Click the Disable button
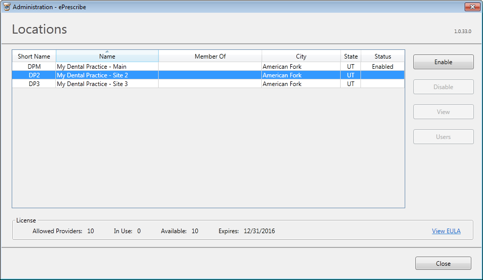Screen dimensions: 483x280 [443, 87]
